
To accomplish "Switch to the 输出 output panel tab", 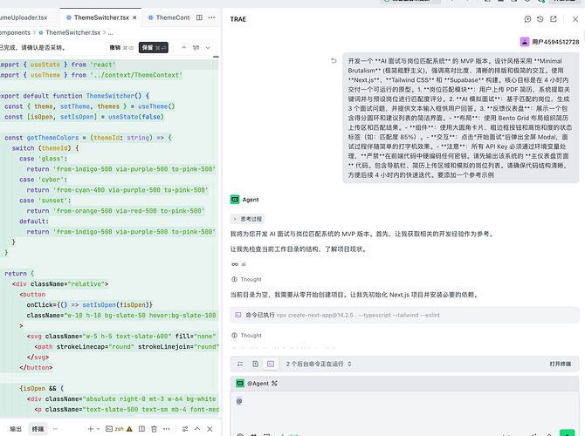I will [16, 429].
